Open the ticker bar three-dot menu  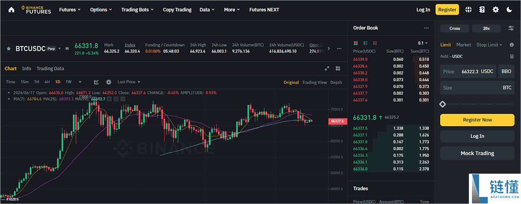click(338, 49)
